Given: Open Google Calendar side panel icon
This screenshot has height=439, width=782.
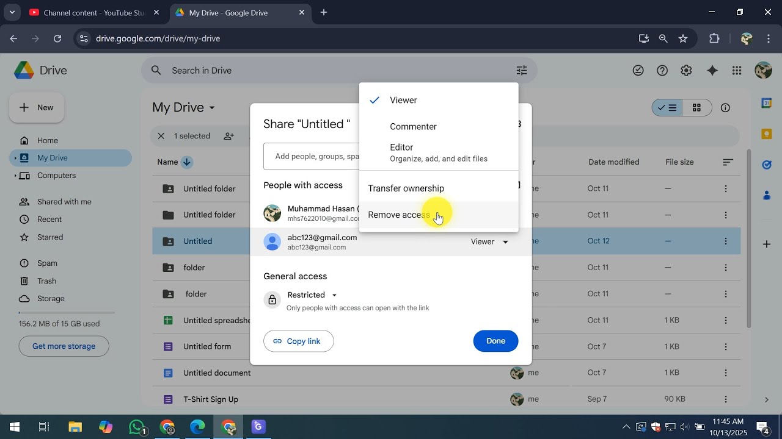Looking at the screenshot, I should [767, 104].
